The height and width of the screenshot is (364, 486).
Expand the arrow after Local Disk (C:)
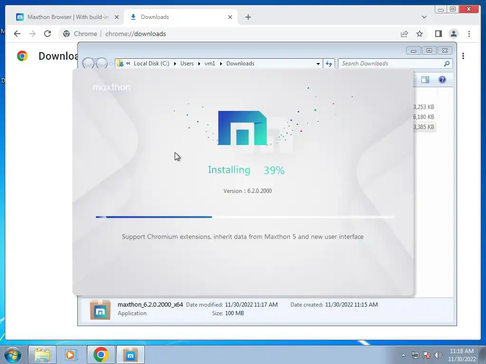(x=175, y=64)
